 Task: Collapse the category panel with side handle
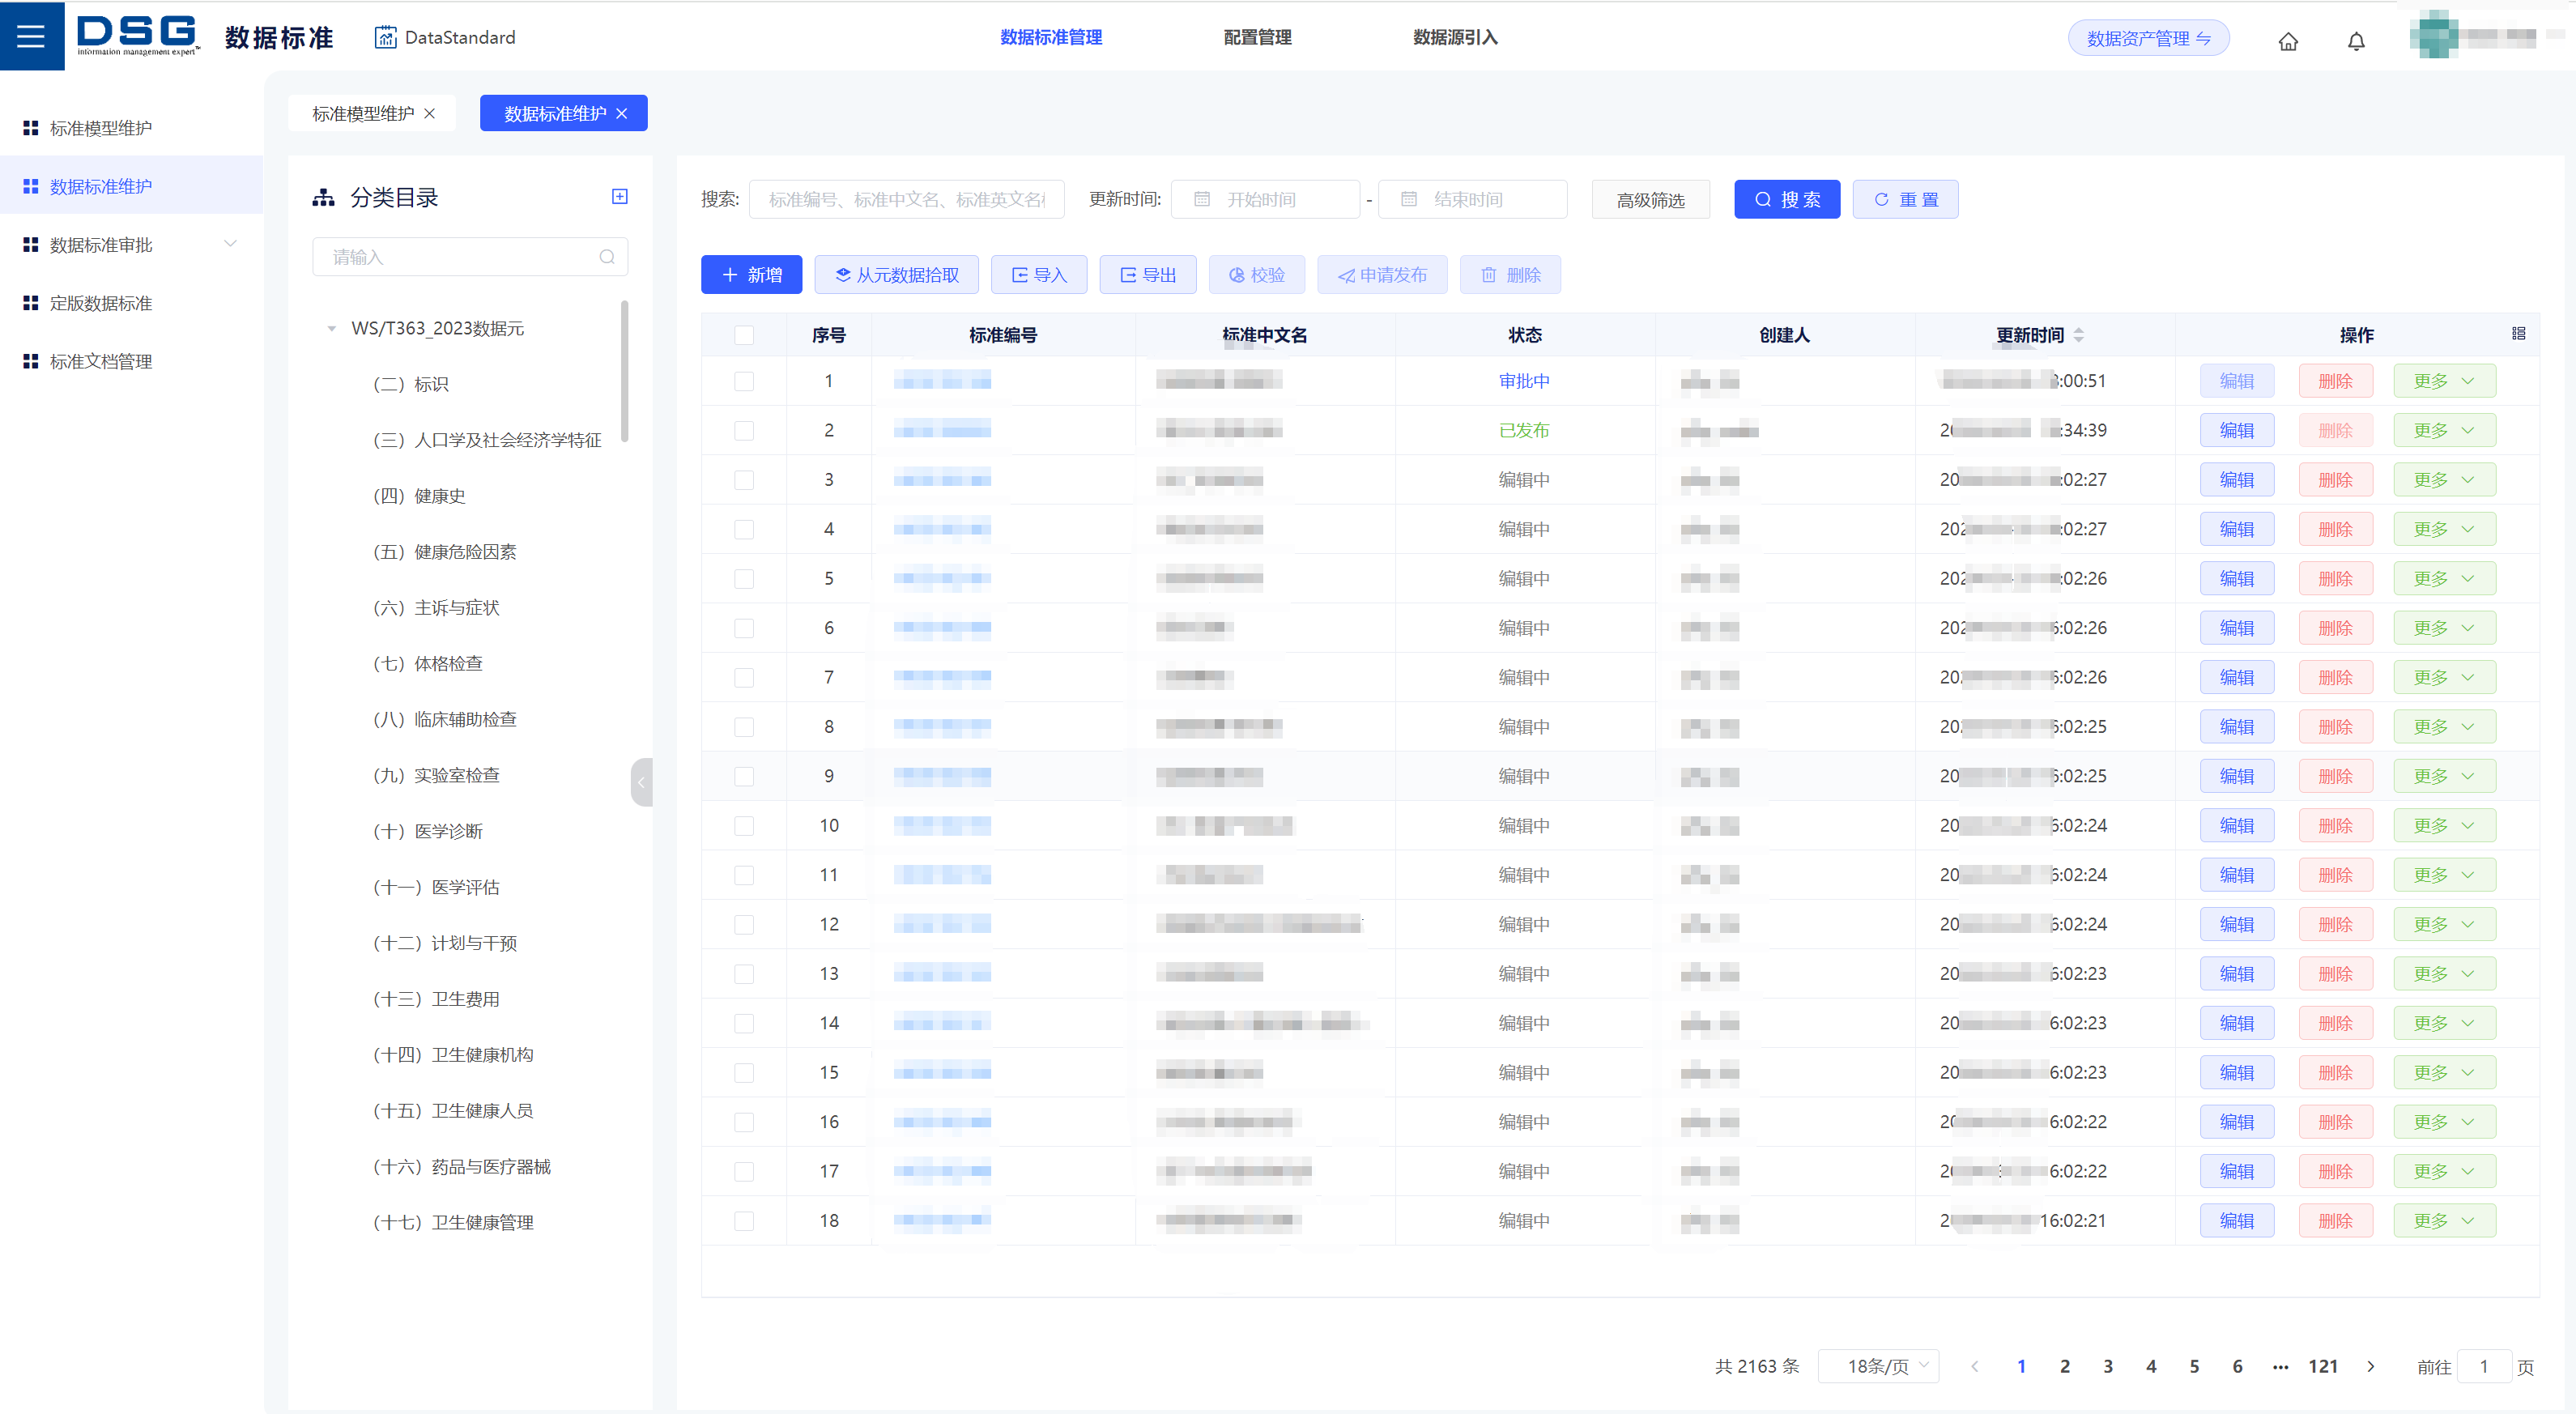coord(641,782)
